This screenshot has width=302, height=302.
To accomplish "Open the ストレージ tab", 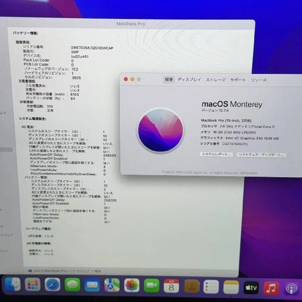I will pyautogui.click(x=216, y=80).
